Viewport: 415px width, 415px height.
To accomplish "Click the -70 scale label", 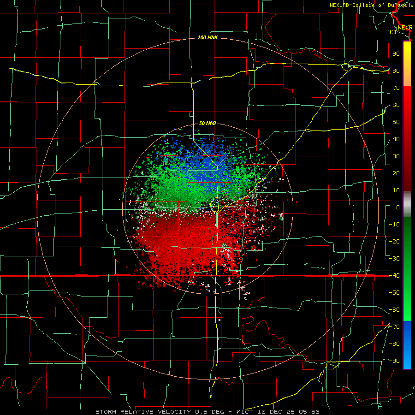I will 394,327.
